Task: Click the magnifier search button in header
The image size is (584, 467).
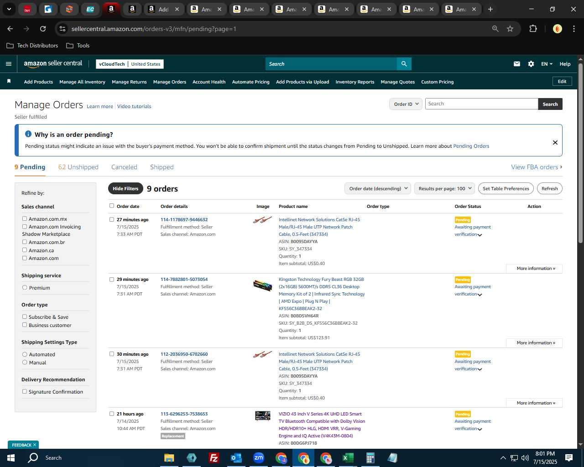Action: tap(404, 64)
